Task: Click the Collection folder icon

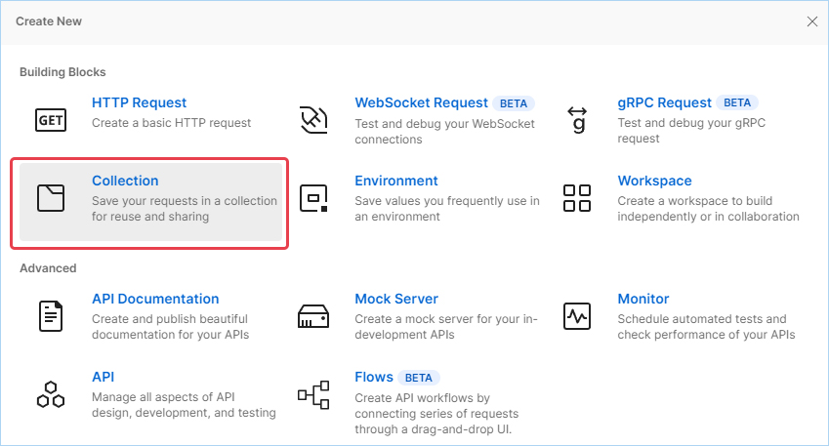Action: click(x=51, y=198)
